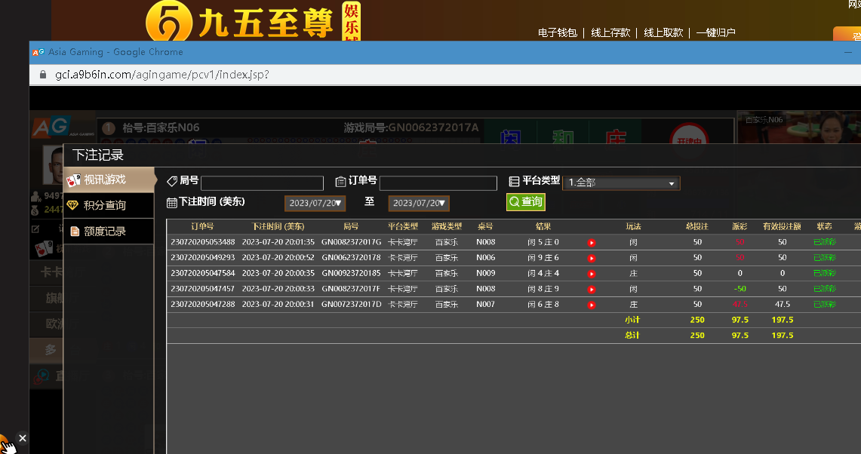
Task: Click the padlock icon in address bar
Action: pyautogui.click(x=43, y=75)
